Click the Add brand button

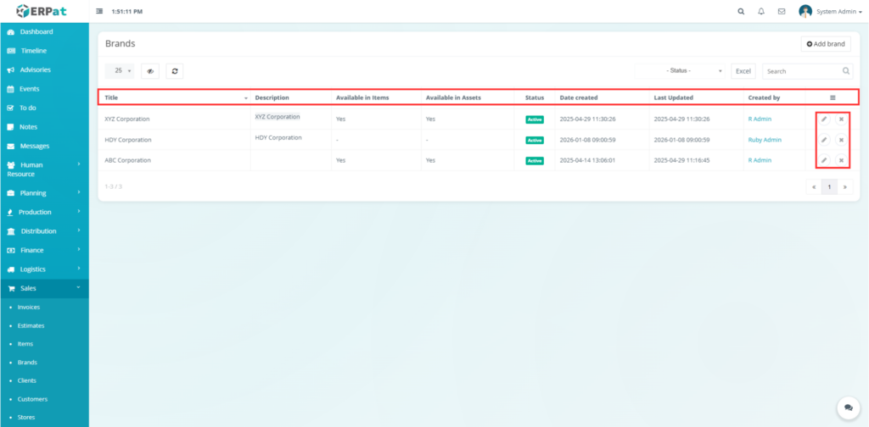click(x=826, y=44)
